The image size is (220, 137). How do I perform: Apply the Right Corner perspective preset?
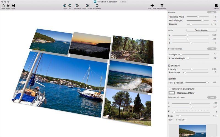tap(87, 5)
